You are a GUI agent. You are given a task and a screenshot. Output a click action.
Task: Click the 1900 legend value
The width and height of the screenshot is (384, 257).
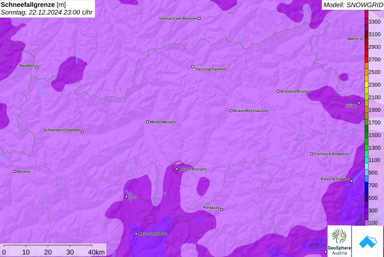coord(374,110)
